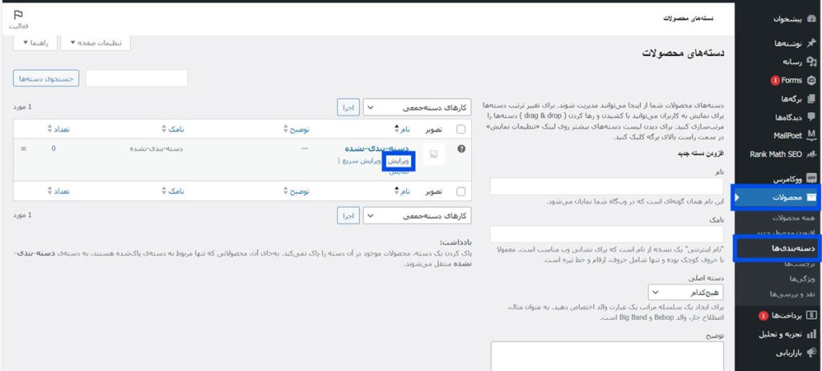Focus the نام name input field
822x371 pixels.
pyautogui.click(x=607, y=187)
